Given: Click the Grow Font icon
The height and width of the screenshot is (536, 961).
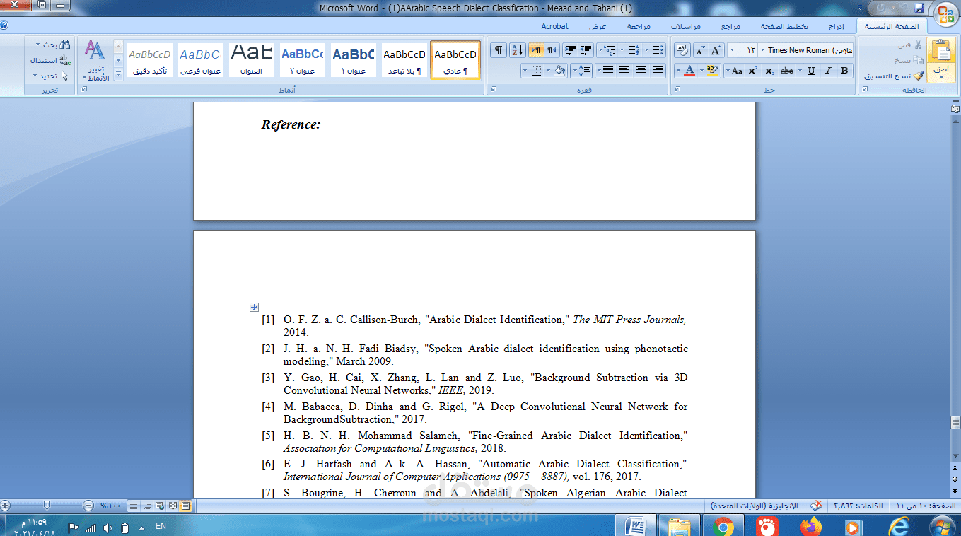Looking at the screenshot, I should tap(716, 50).
